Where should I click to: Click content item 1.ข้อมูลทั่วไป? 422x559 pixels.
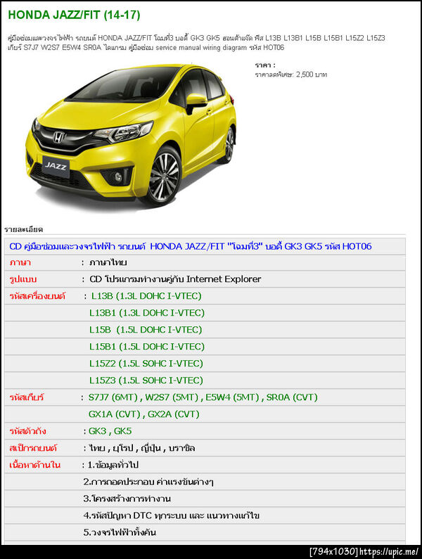coord(113,465)
